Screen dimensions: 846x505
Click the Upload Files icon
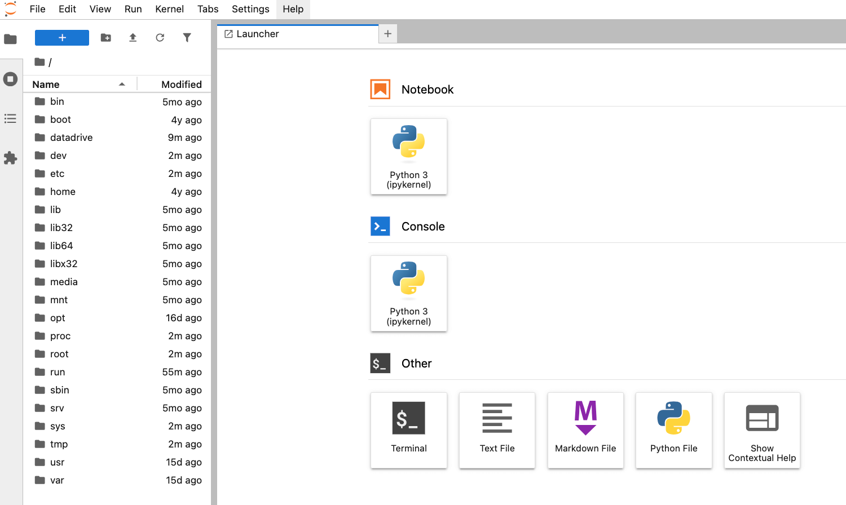[x=133, y=38]
